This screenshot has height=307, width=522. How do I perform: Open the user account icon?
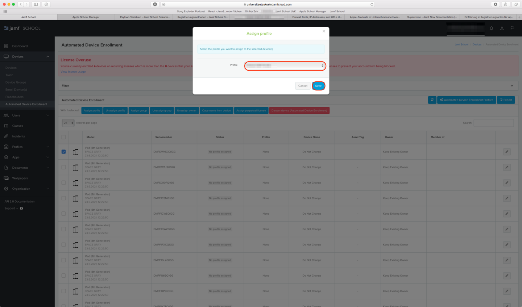502,28
